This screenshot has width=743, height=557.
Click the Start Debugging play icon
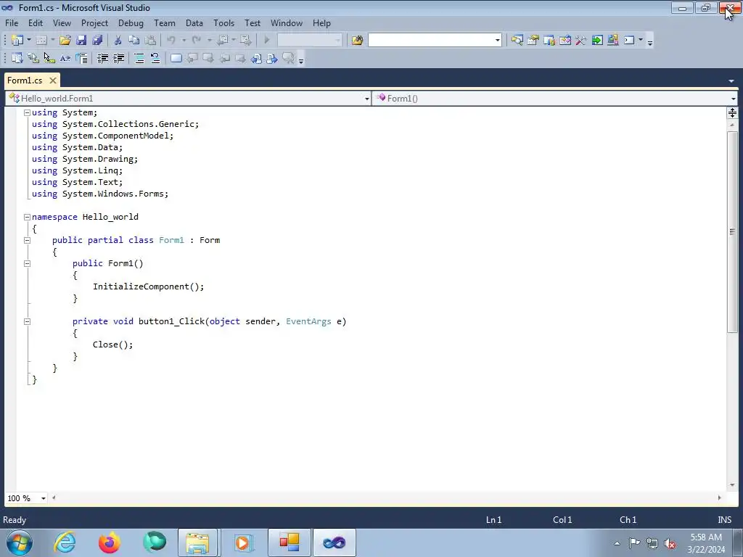pyautogui.click(x=267, y=41)
